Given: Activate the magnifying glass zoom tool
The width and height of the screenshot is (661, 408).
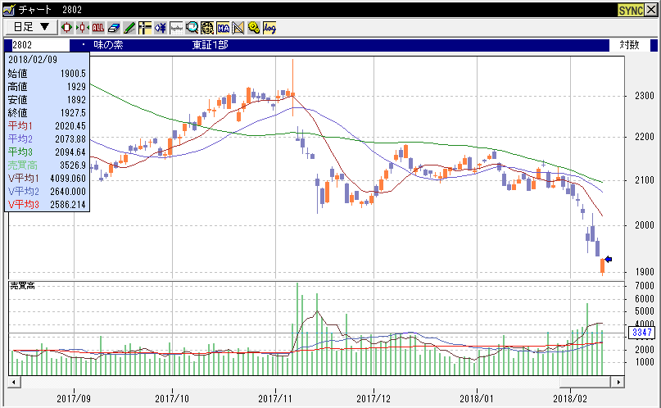Looking at the screenshot, I should pyautogui.click(x=192, y=27).
